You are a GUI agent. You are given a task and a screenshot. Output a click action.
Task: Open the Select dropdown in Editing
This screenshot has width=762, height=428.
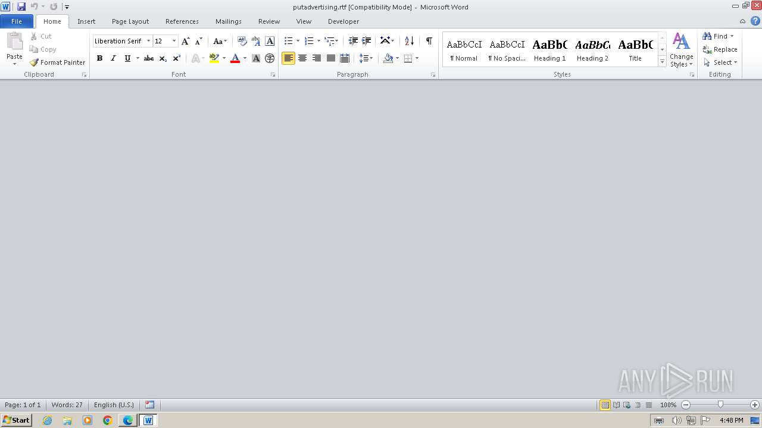(x=720, y=62)
